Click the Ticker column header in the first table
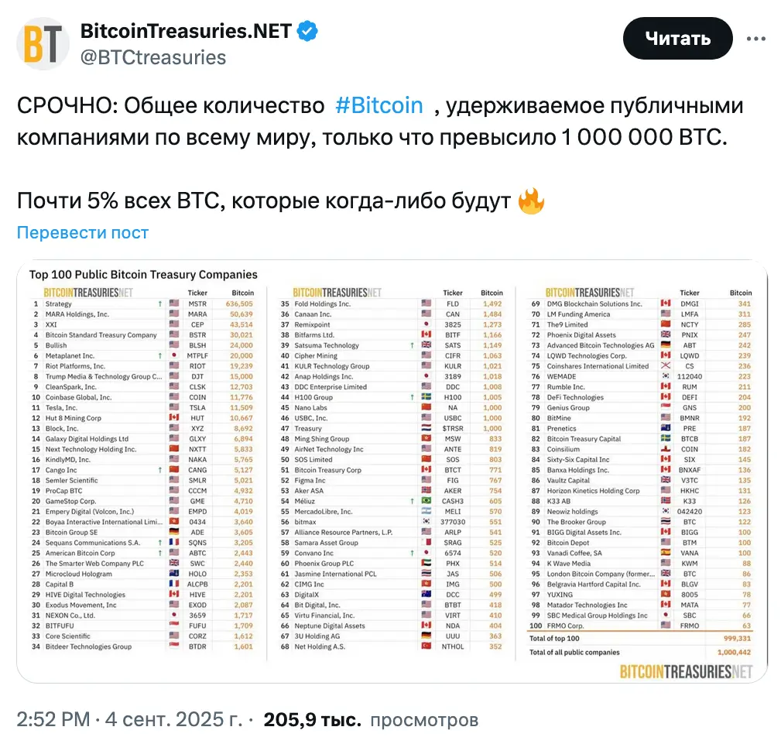Image resolution: width=781 pixels, height=744 pixels. (x=197, y=293)
